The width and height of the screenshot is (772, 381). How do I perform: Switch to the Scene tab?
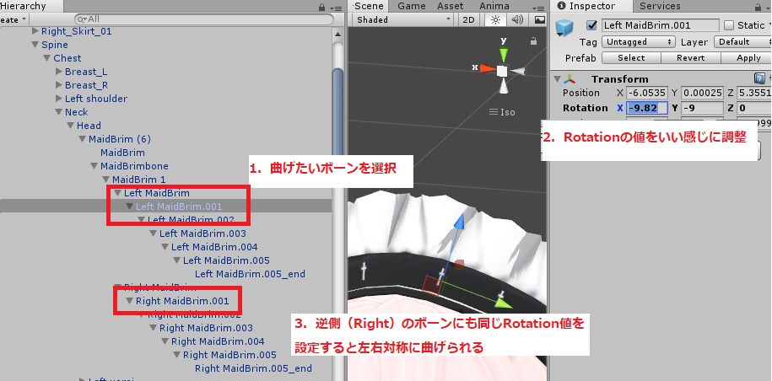tap(368, 7)
